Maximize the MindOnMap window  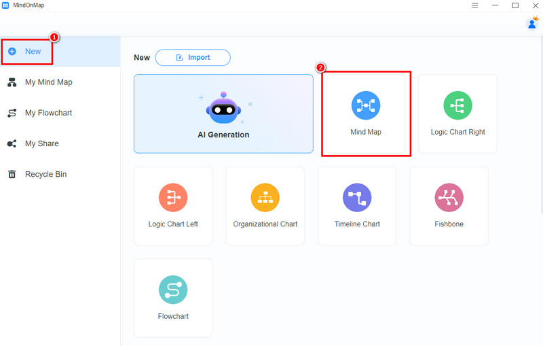[x=515, y=5]
